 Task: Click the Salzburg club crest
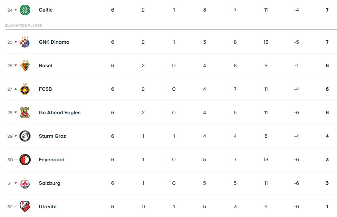point(25,183)
